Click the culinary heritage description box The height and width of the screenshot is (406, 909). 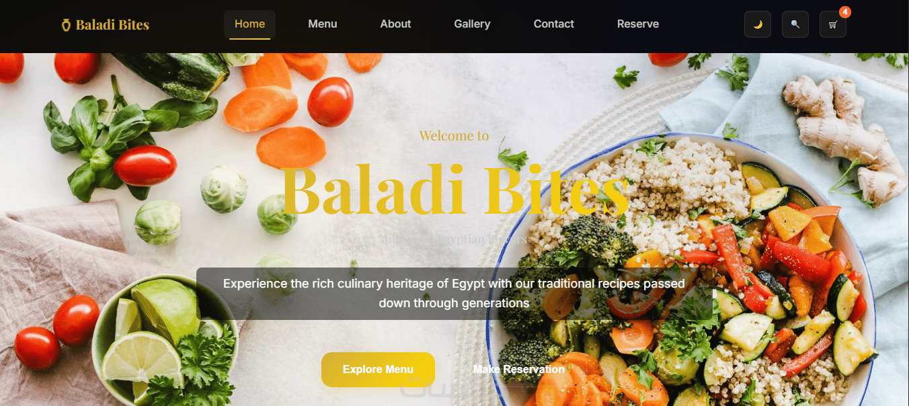[x=454, y=294]
